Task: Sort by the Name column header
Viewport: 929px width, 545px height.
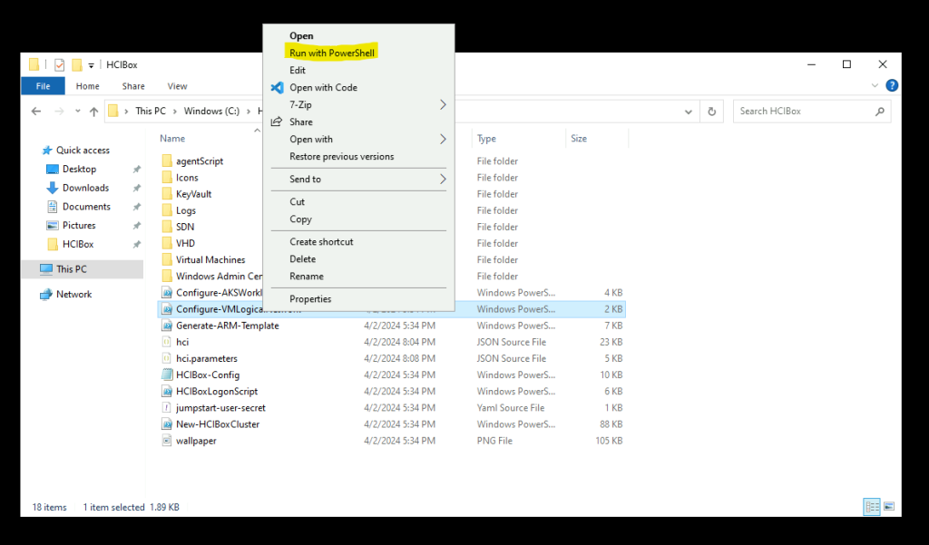Action: coord(172,139)
